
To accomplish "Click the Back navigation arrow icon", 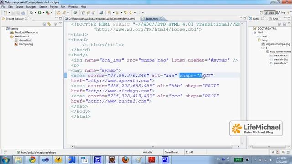I will pyautogui.click(x=131, y=13).
